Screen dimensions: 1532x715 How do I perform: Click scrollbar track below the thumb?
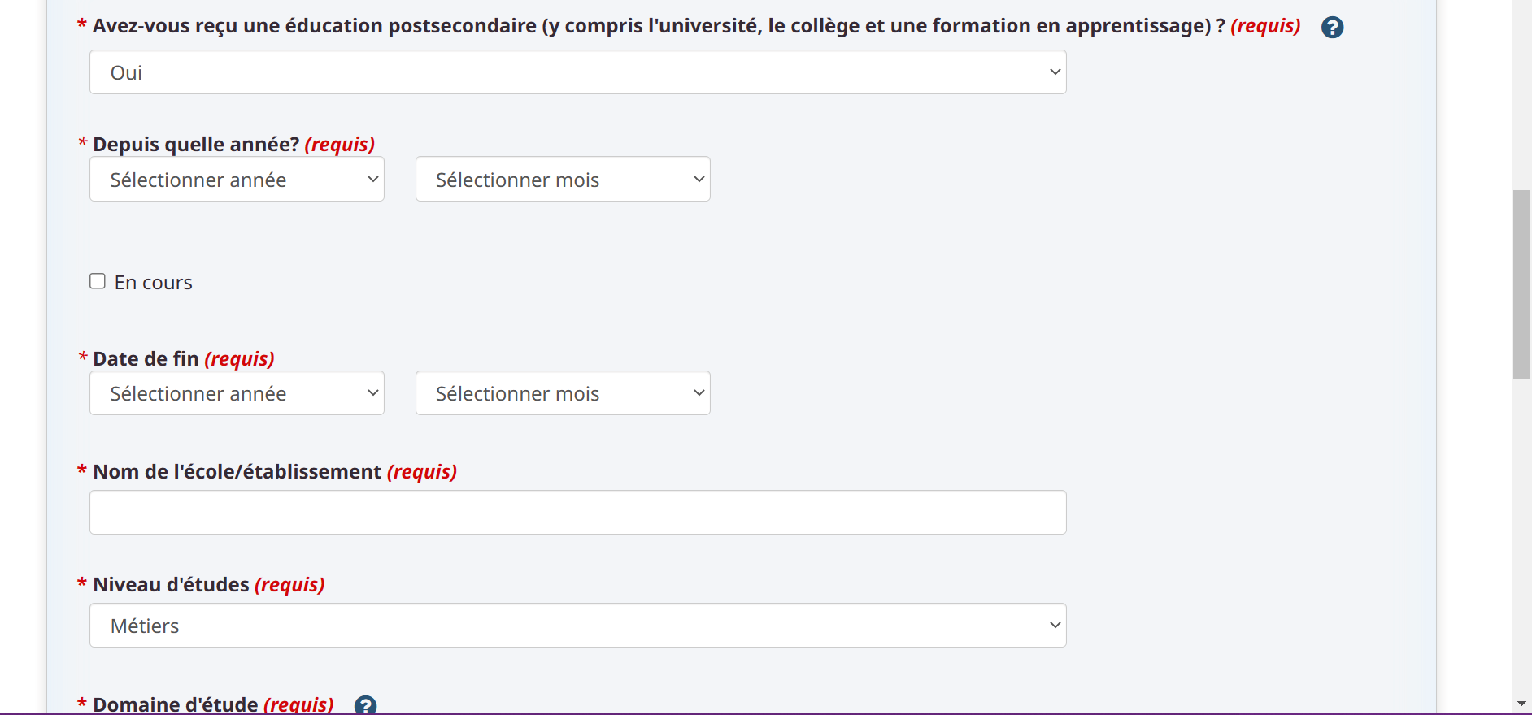[x=1521, y=536]
